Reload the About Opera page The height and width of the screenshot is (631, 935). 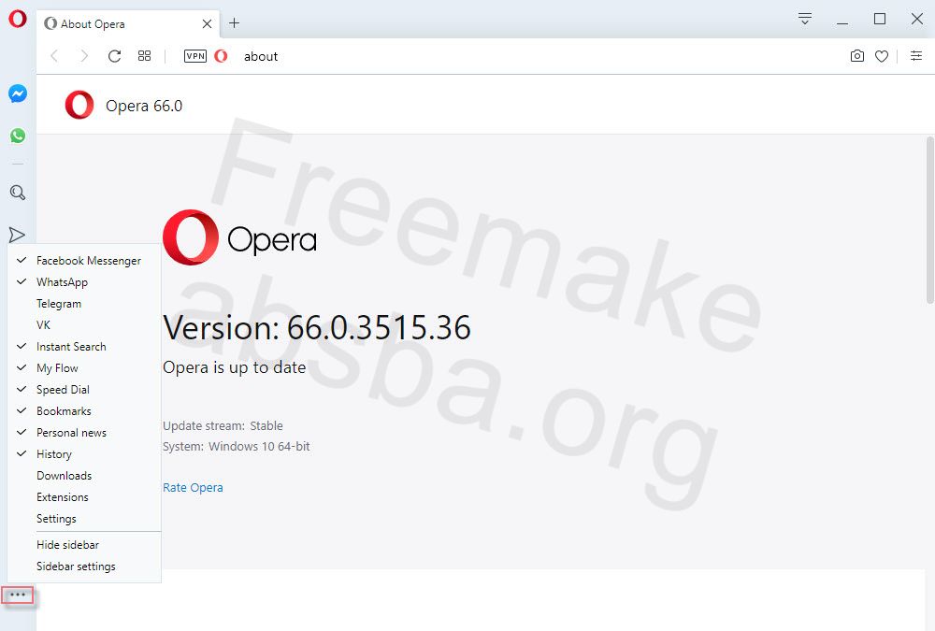pos(114,56)
